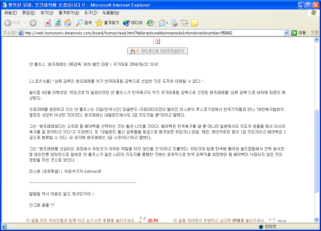The height and width of the screenshot is (231, 321).
Task: Open the Media (미디어) toolbar button
Action: 133,23
